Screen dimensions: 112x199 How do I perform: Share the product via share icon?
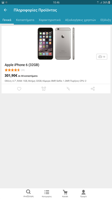point(93,89)
